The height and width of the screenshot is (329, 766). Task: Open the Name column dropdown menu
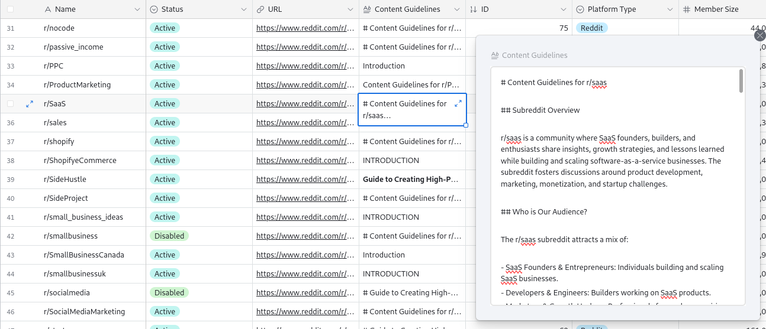click(137, 9)
